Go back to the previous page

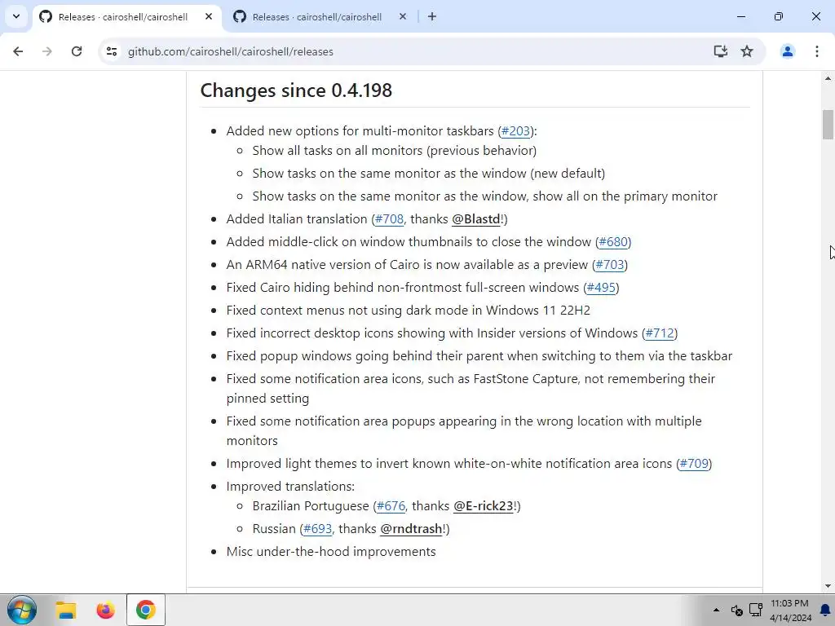pyautogui.click(x=18, y=51)
